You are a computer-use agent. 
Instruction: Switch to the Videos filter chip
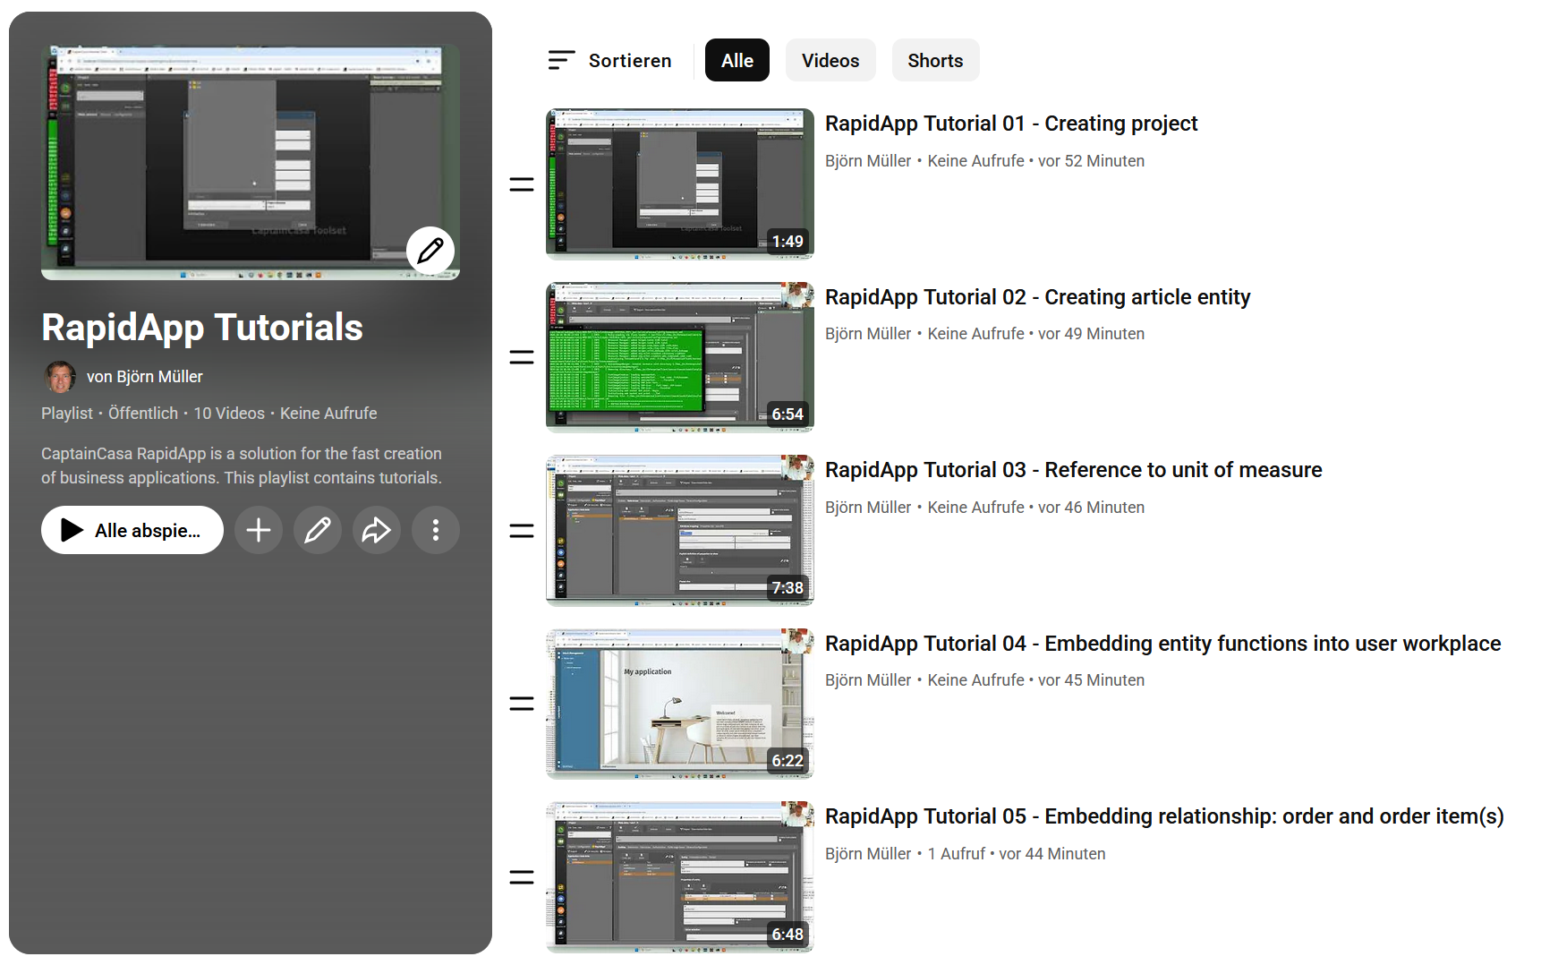click(x=830, y=61)
